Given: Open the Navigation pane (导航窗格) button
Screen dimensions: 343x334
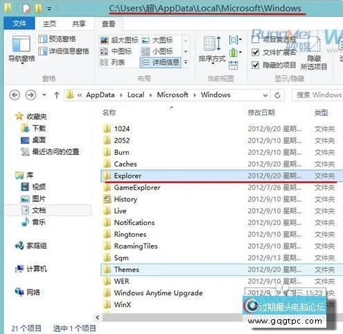Looking at the screenshot, I should pyautogui.click(x=21, y=50).
